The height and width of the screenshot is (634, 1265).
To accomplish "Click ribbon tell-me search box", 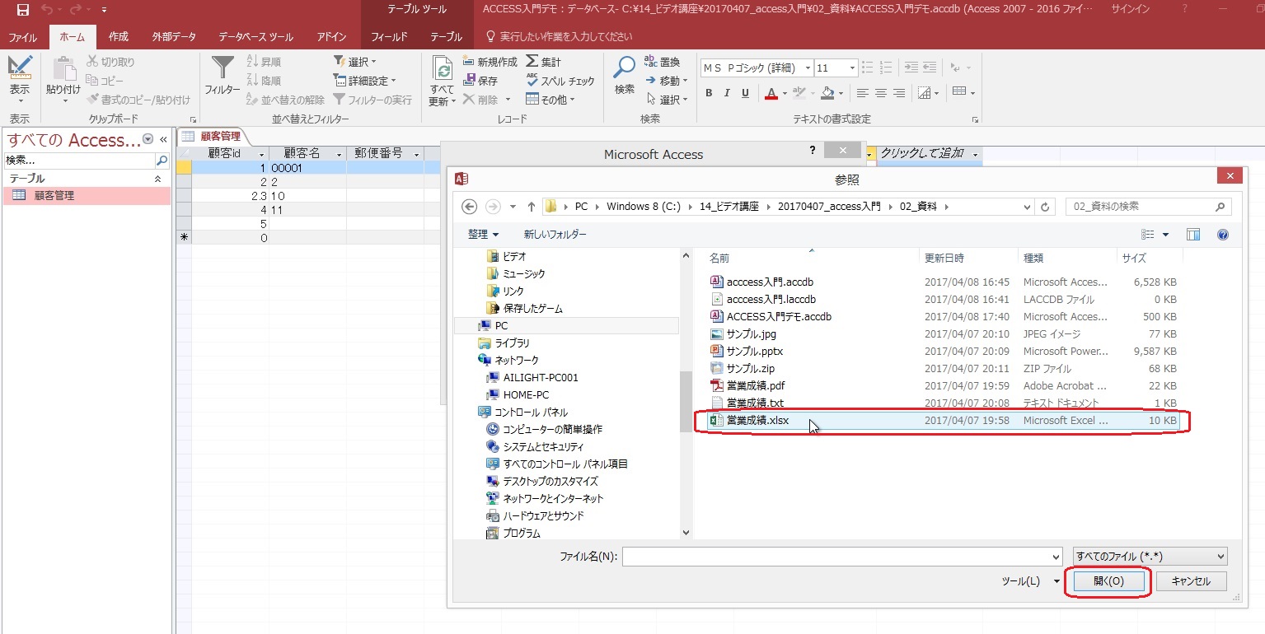I will click(560, 37).
